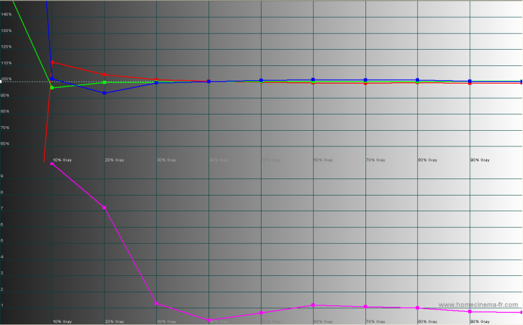
Task: Click the "10% Gray" label under the upper chart
Action: [62, 160]
